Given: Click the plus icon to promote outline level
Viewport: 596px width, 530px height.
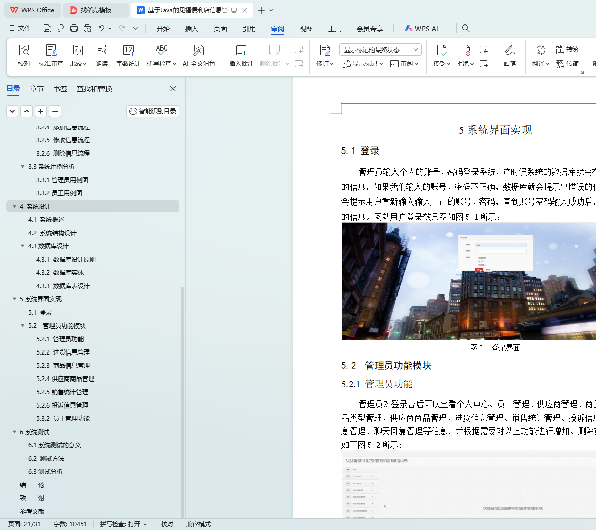Looking at the screenshot, I should click(x=41, y=111).
